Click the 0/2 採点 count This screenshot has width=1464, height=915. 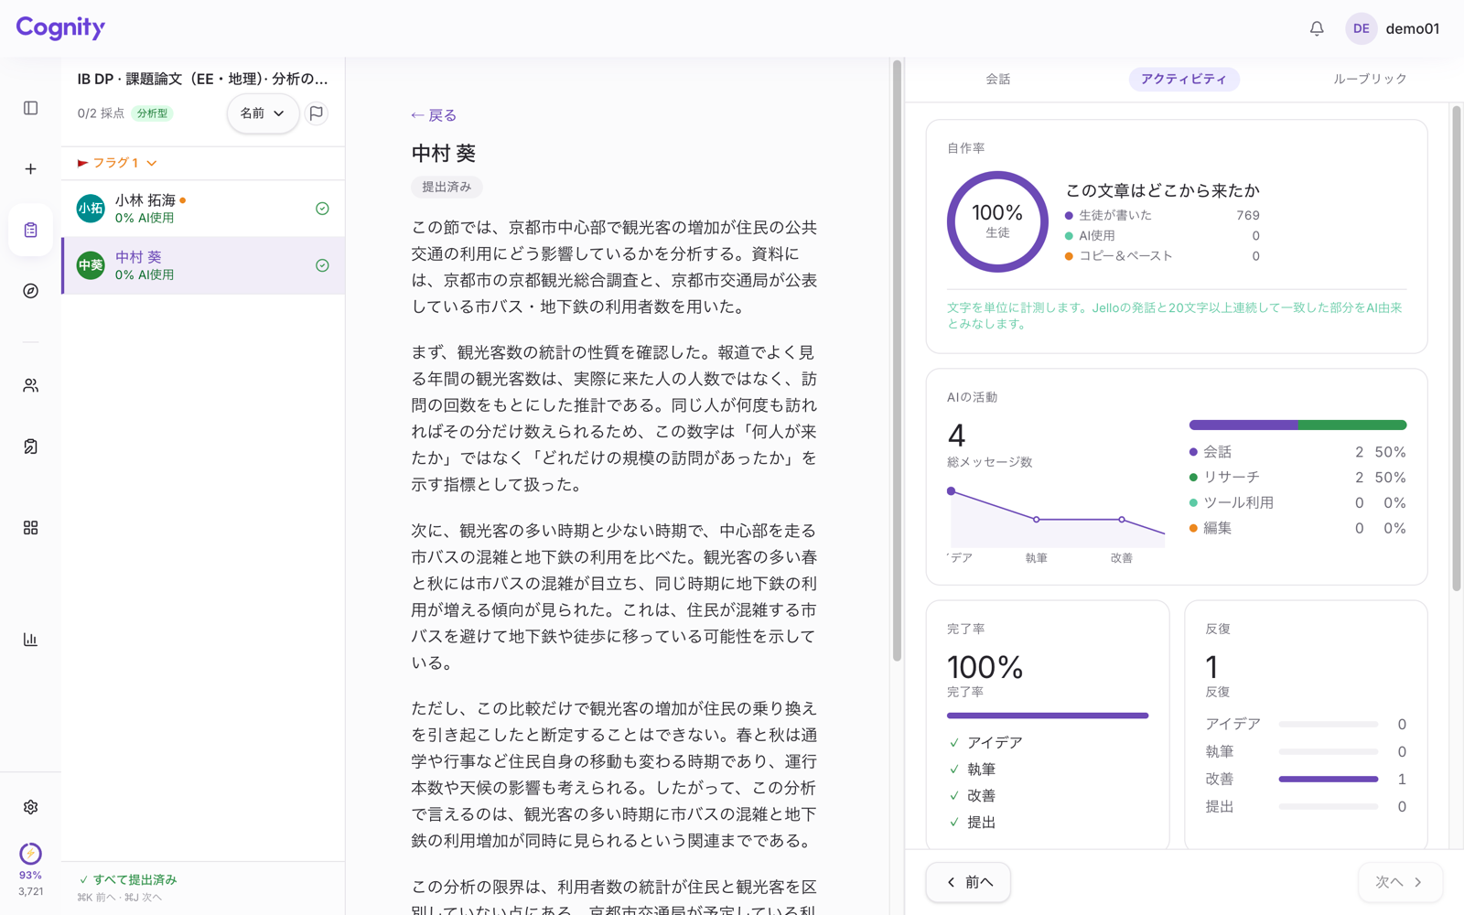101,113
